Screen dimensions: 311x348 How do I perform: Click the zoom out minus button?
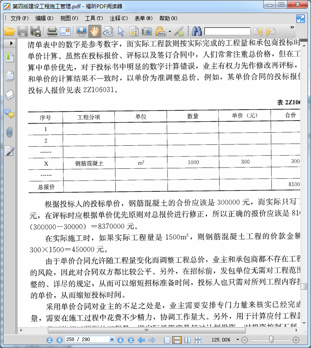244,340
